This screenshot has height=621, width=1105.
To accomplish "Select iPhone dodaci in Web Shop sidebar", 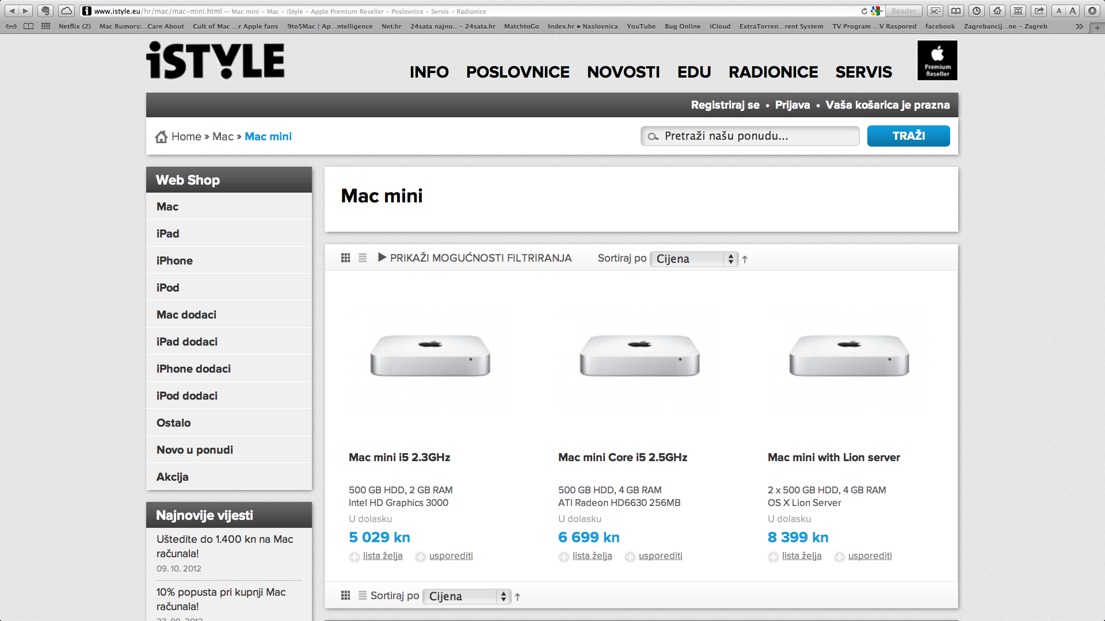I will coord(229,369).
